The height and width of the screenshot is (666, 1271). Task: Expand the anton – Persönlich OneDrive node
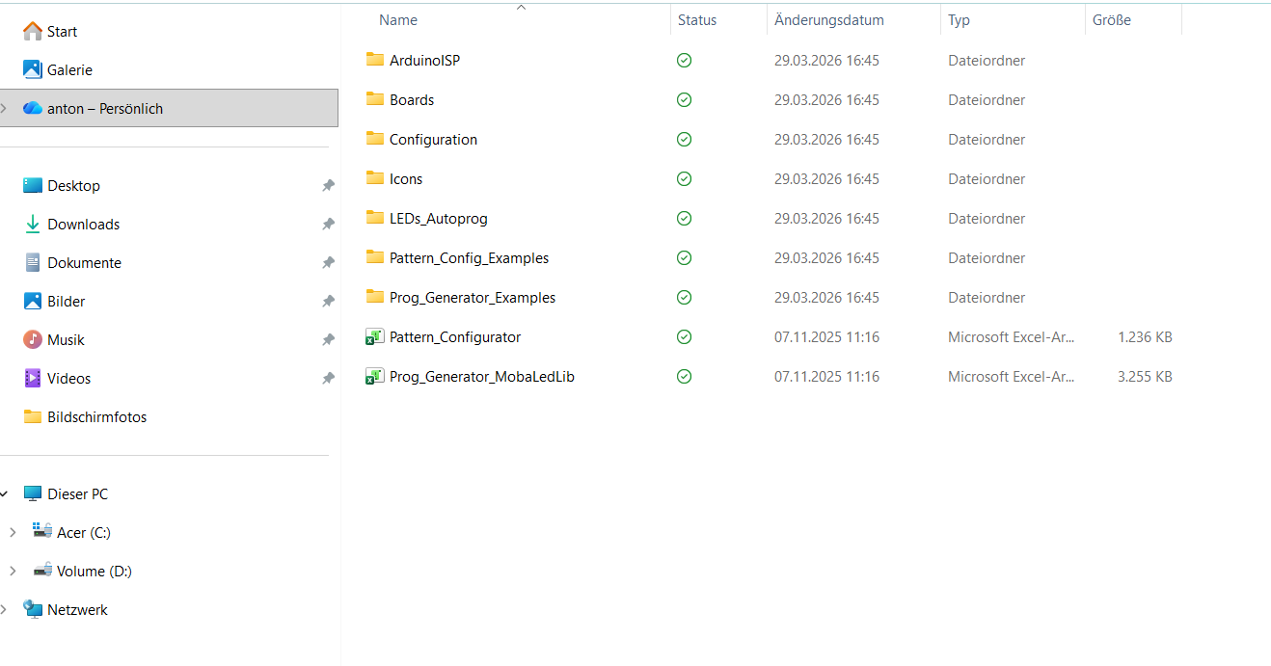(4, 108)
